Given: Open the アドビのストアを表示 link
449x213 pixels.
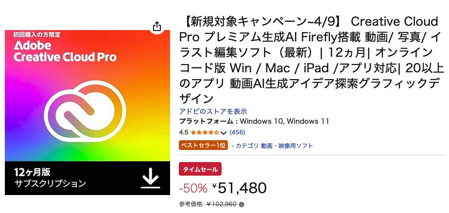Looking at the screenshot, I should 213,112.
